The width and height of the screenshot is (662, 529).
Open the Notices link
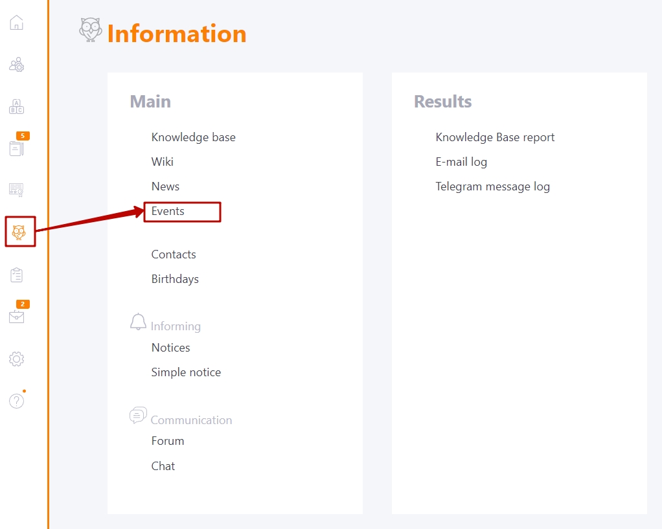170,348
